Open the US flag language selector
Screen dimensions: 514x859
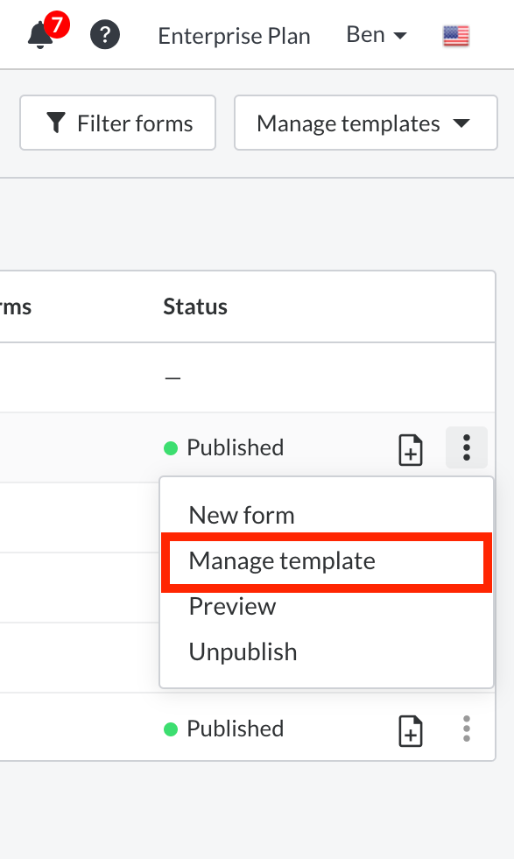click(456, 36)
